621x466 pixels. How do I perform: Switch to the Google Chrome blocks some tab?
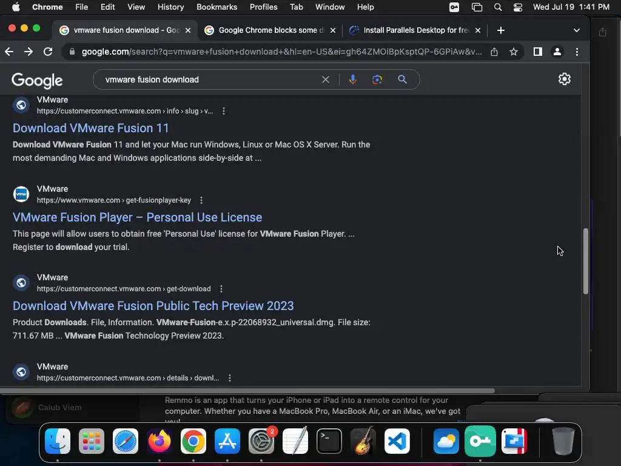point(270,30)
